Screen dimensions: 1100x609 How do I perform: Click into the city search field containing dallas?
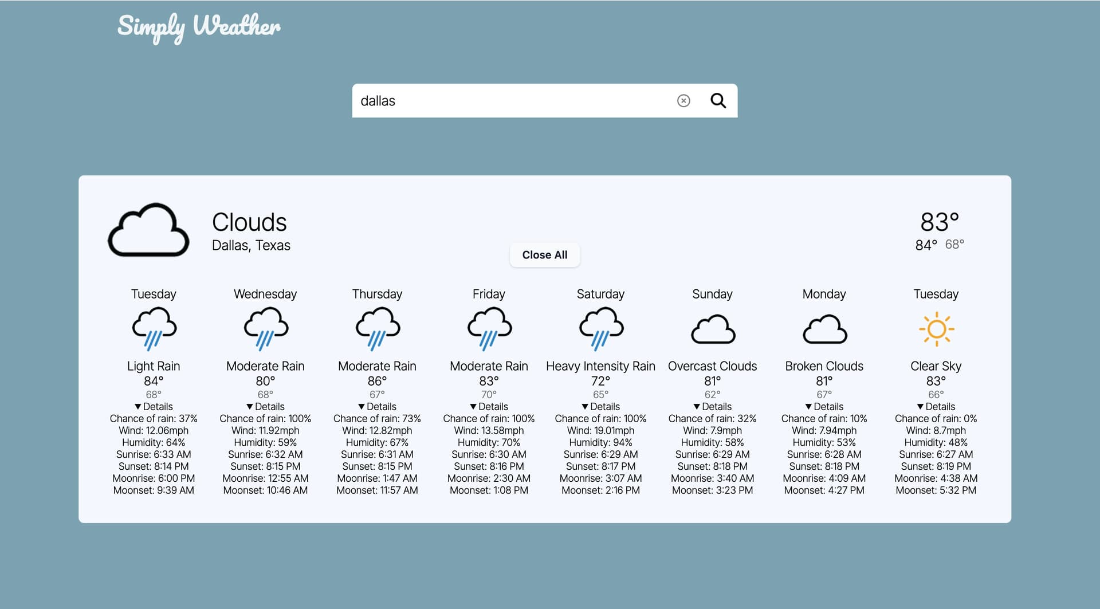(x=510, y=101)
